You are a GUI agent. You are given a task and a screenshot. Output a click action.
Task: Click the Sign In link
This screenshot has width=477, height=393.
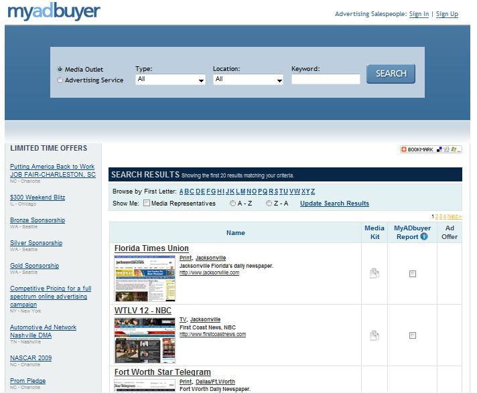[419, 14]
